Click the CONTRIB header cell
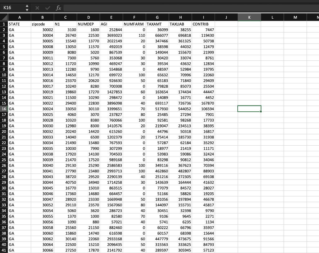 tap(203, 24)
